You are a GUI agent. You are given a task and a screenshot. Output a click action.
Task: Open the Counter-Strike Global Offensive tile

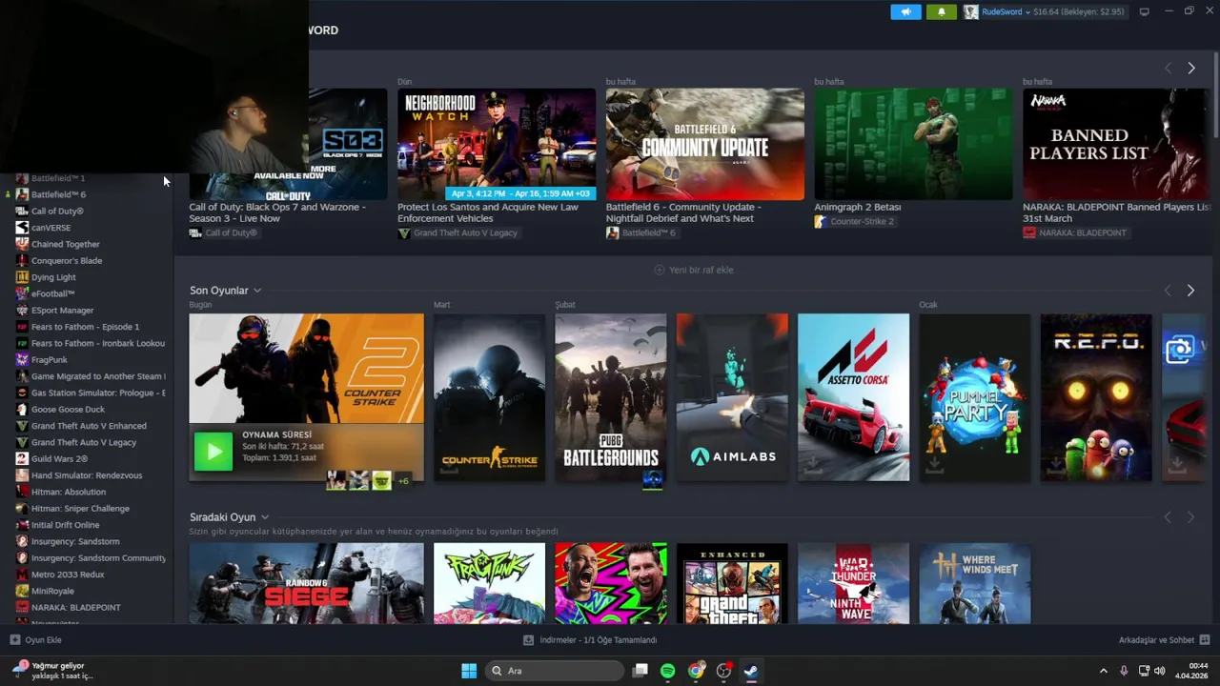point(489,397)
